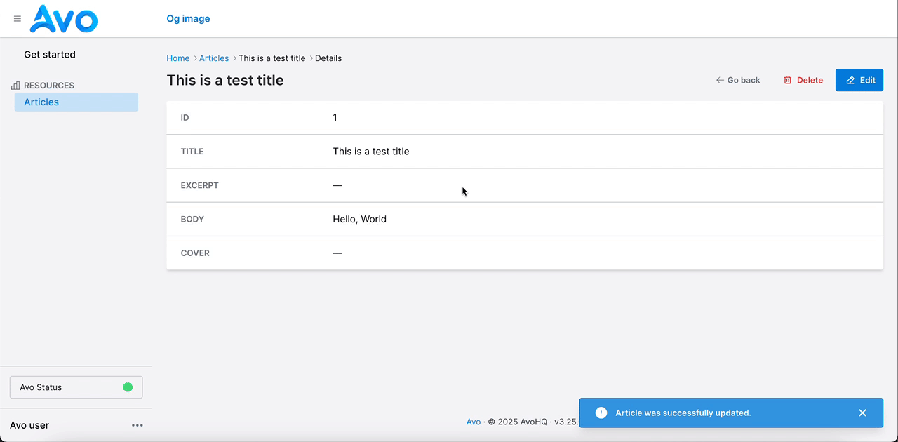
Task: Click the Resources bar chart icon
Action: coord(15,86)
